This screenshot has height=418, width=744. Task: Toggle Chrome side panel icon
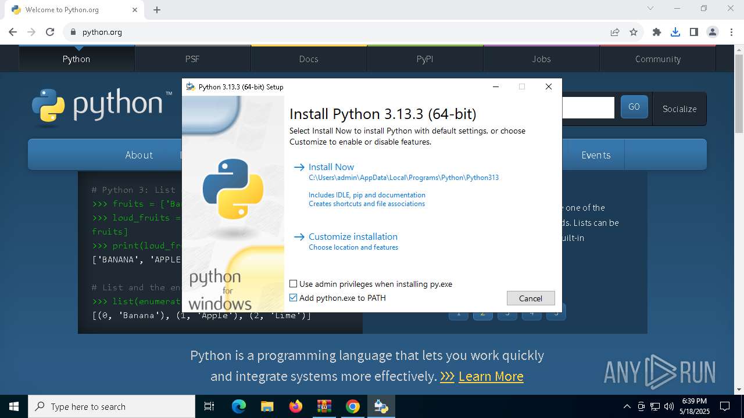[x=694, y=32]
